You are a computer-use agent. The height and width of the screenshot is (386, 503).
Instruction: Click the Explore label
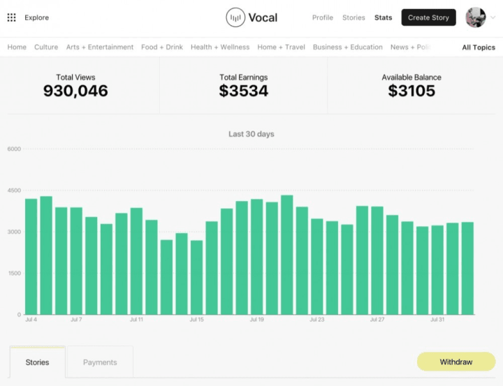(37, 17)
